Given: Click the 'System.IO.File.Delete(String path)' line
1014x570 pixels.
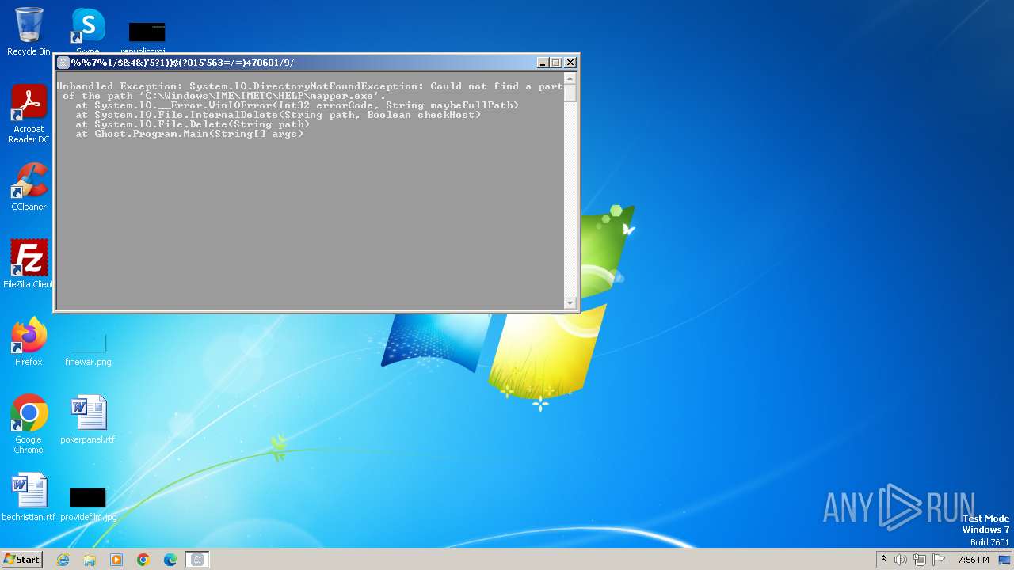Looking at the screenshot, I should click(x=193, y=124).
